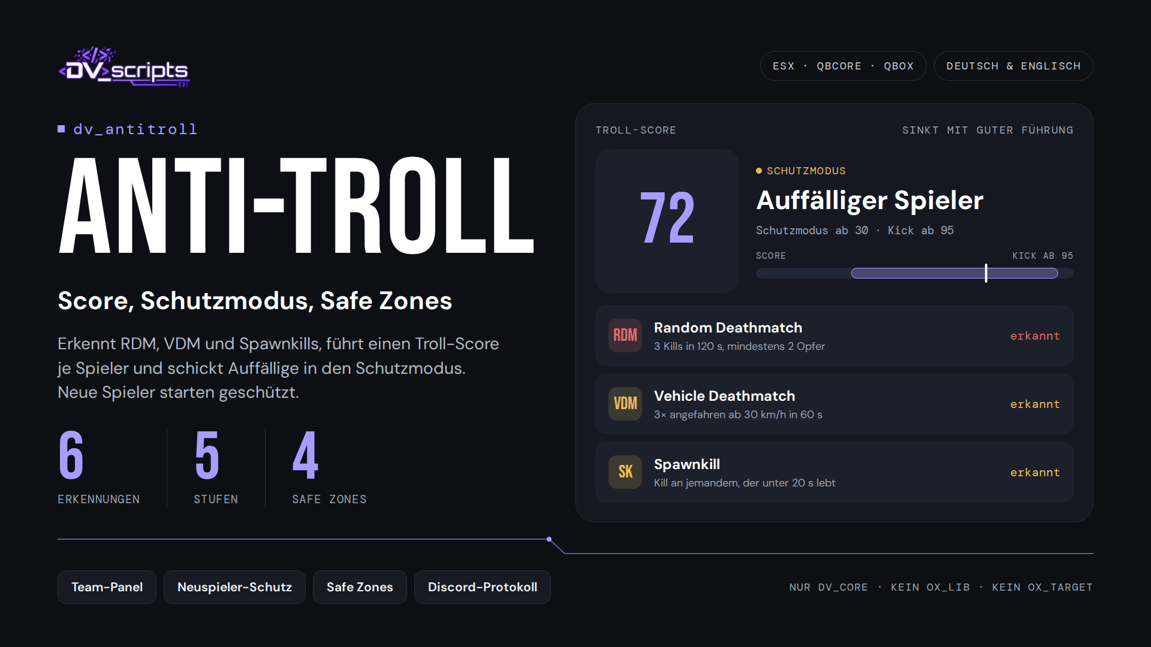
Task: Click the purple square before dv_antitroll
Action: (x=61, y=129)
